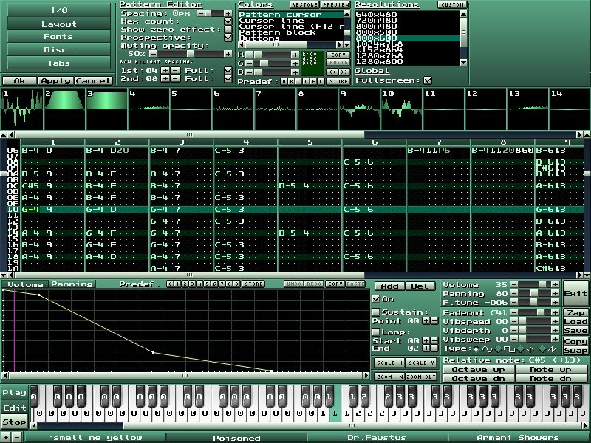Click envelope Predef slot 5
Image resolution: width=591 pixels, height=443 pixels.
pos(206,284)
